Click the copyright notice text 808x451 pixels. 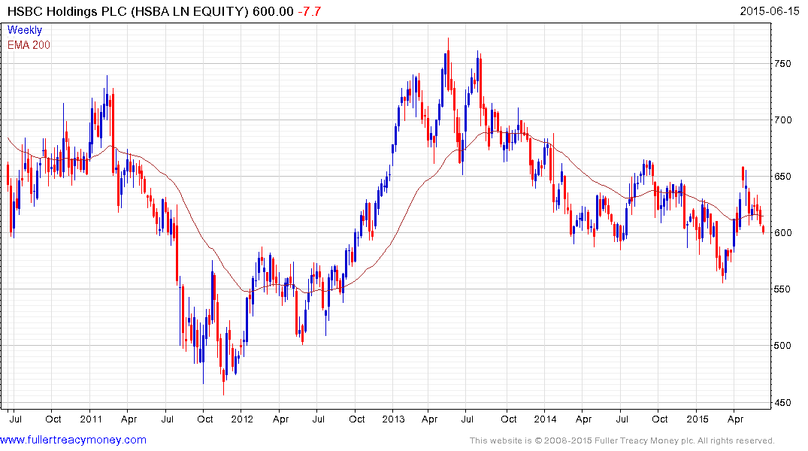(622, 440)
